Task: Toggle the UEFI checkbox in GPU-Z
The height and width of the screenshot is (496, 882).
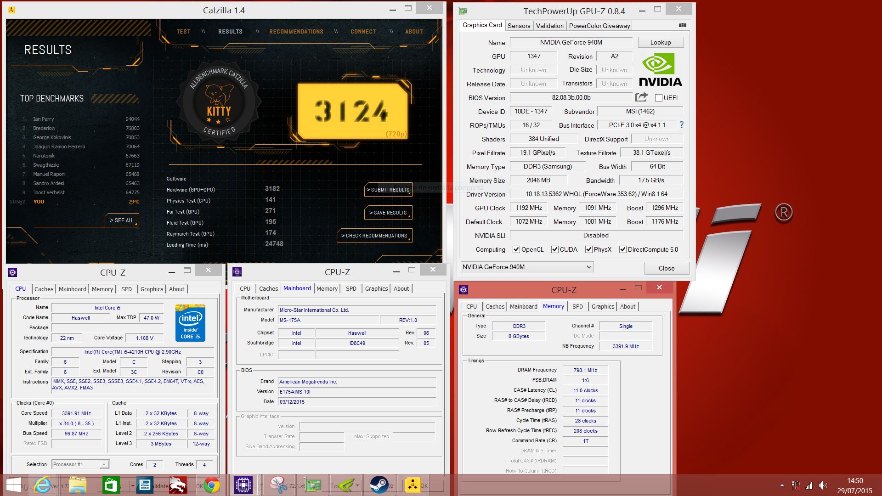Action: pos(659,98)
